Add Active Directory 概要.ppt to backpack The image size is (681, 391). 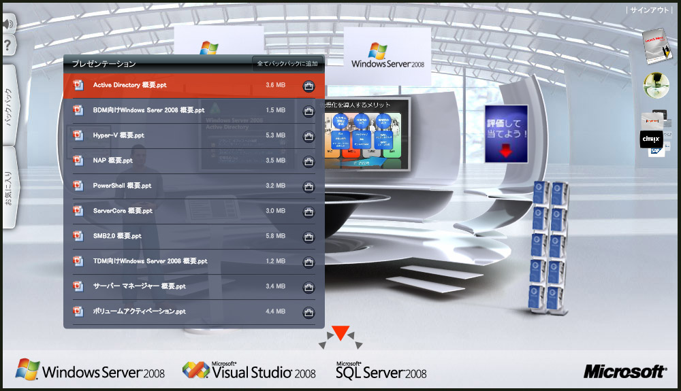tap(308, 86)
